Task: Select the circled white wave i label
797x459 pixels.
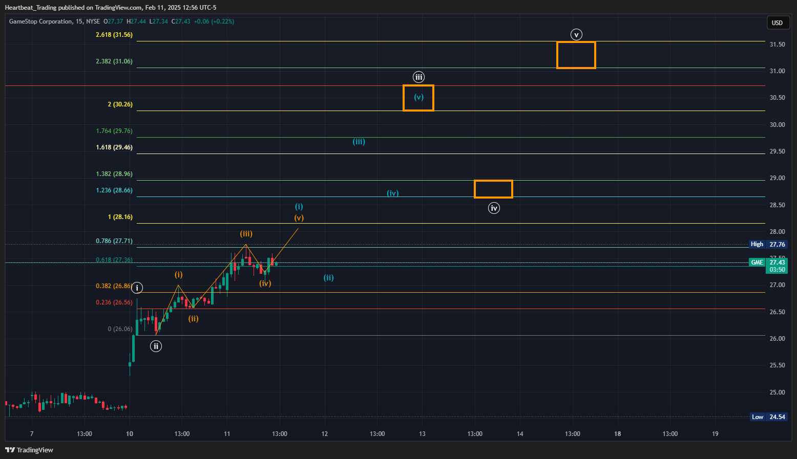Action: click(137, 288)
